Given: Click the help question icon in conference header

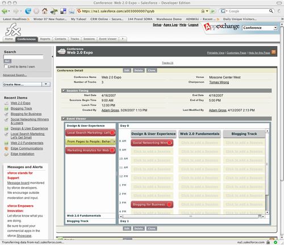Looking at the screenshot, I should 273,52.
